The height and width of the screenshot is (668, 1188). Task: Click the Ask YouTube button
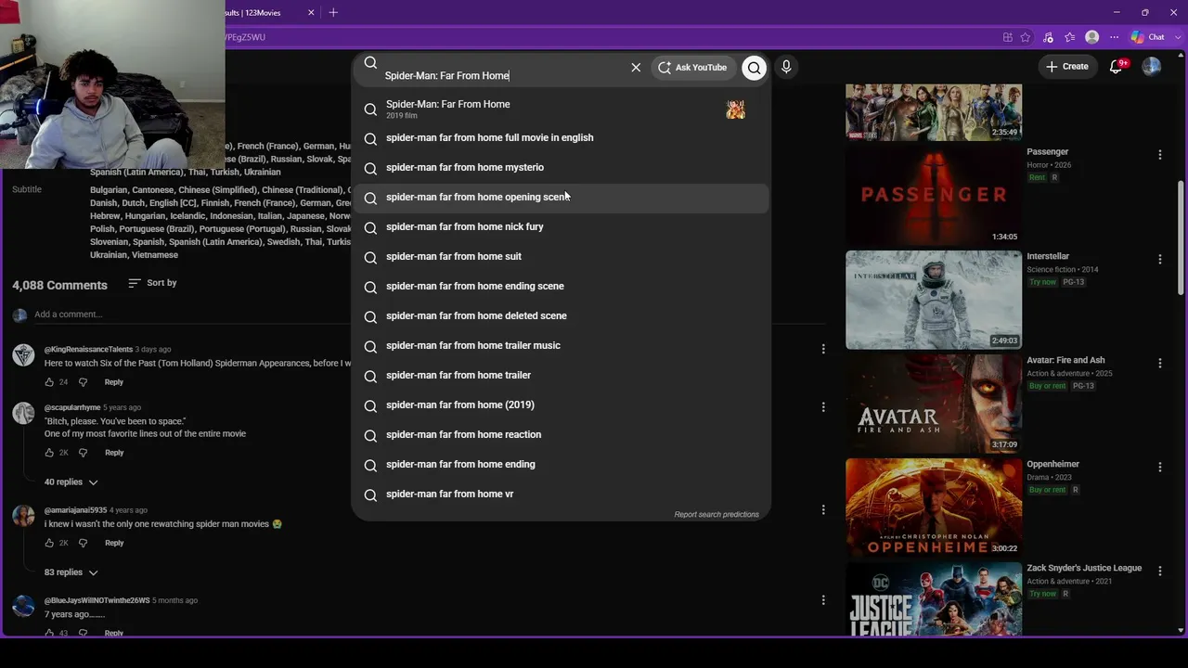[694, 68]
